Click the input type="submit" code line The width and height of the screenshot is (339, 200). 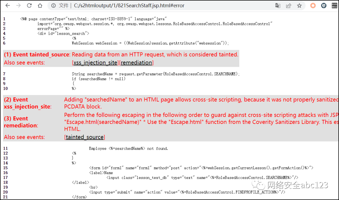187,192
